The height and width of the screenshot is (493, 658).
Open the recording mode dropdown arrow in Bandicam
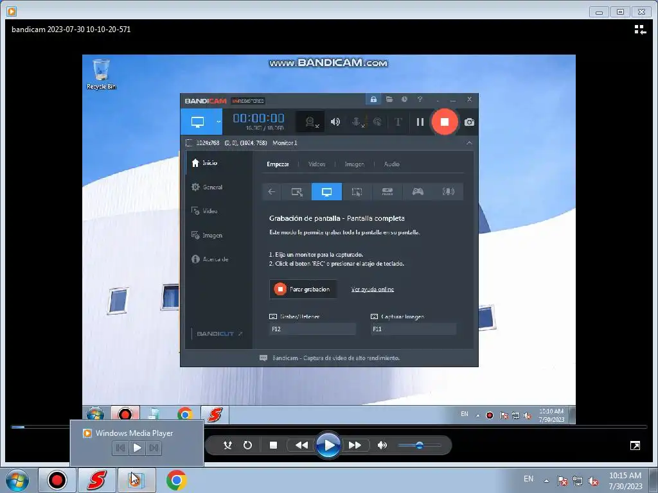click(x=218, y=122)
